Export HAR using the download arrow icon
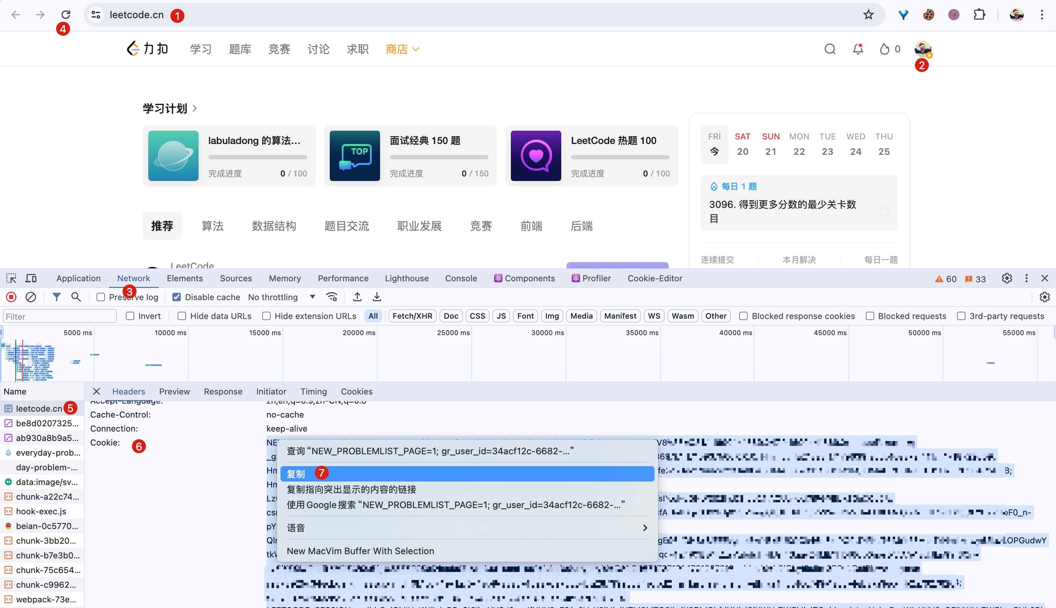1056x608 pixels. (377, 297)
